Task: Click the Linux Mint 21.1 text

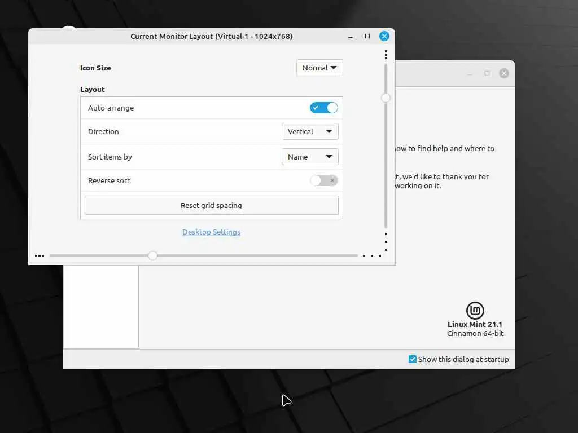Action: (475, 324)
